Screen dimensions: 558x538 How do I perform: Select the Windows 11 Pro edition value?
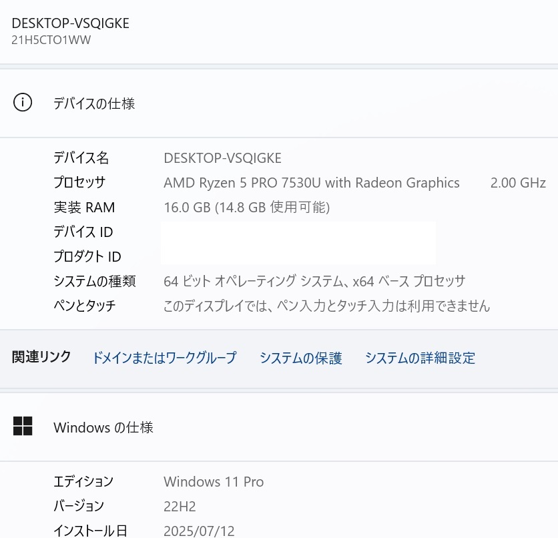pyautogui.click(x=214, y=481)
